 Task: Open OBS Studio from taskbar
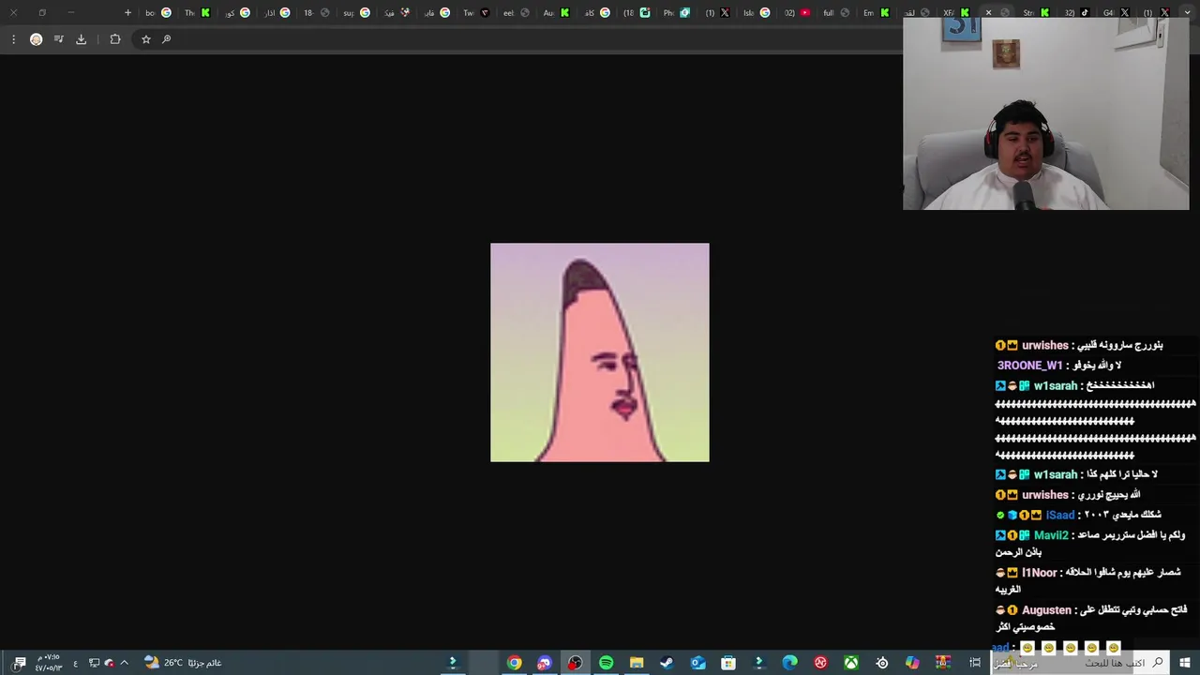pos(576,663)
